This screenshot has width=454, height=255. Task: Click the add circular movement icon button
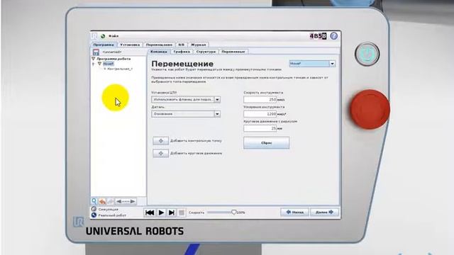[161, 153]
